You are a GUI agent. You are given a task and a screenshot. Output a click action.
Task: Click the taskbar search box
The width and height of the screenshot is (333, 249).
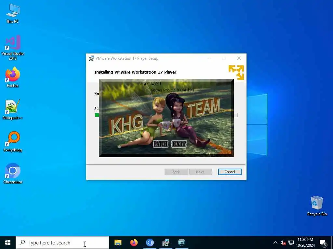[62, 243]
